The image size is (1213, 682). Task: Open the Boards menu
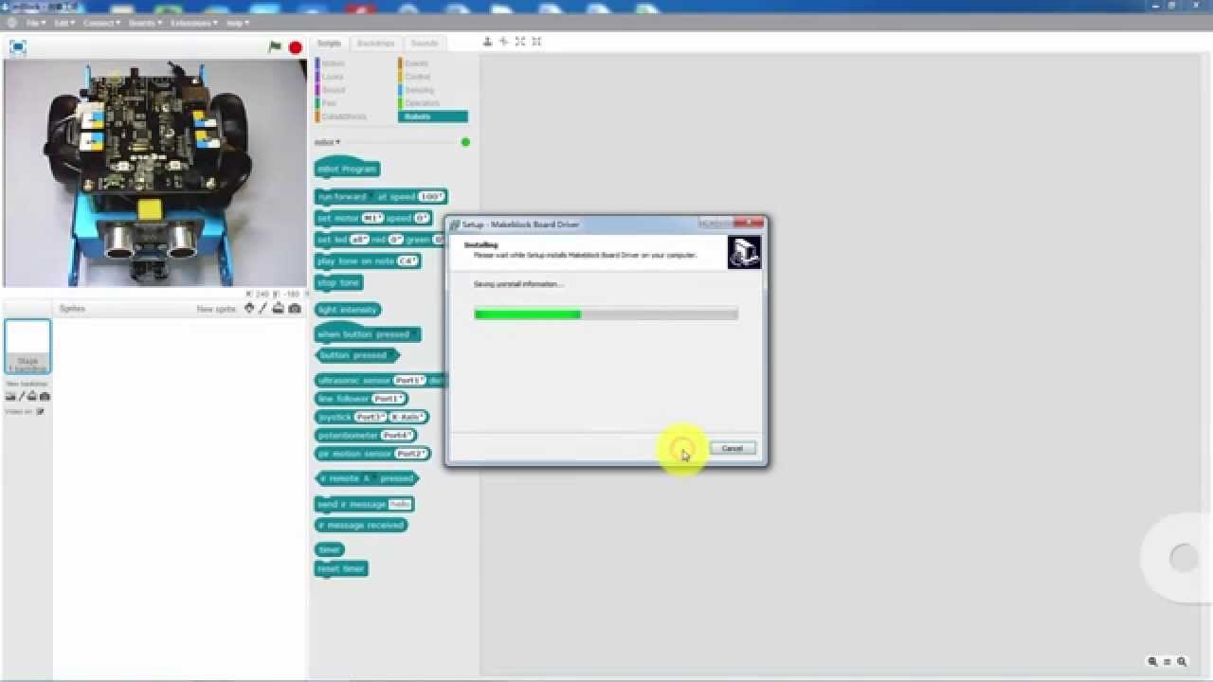(145, 23)
